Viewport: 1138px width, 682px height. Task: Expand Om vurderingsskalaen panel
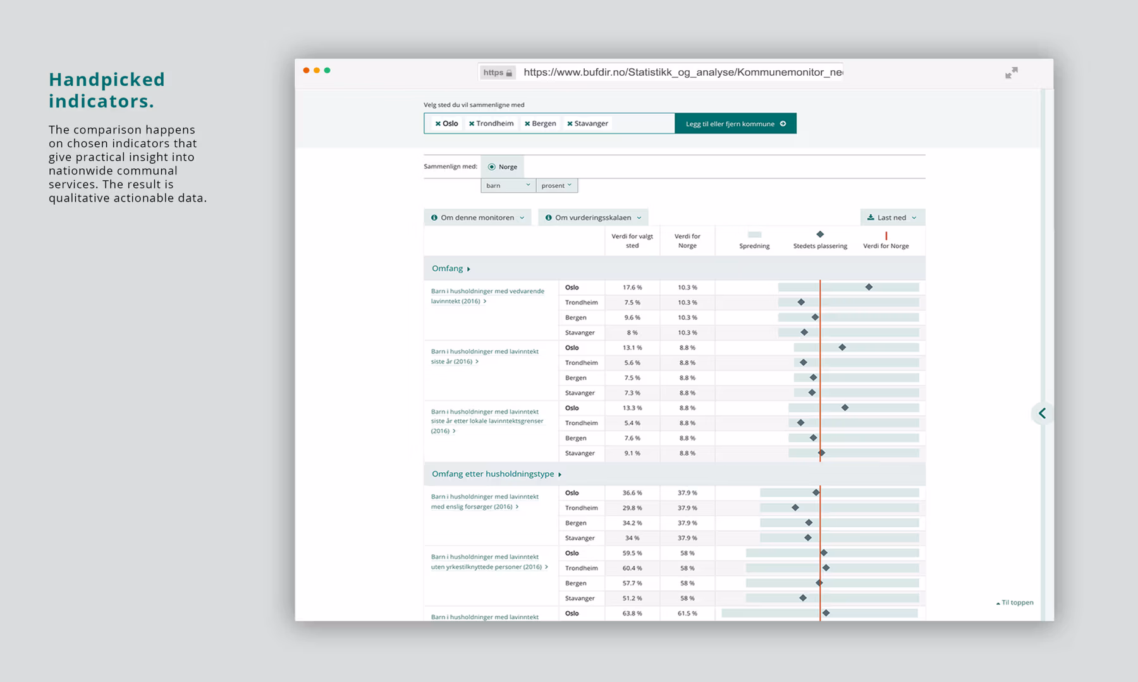(593, 217)
